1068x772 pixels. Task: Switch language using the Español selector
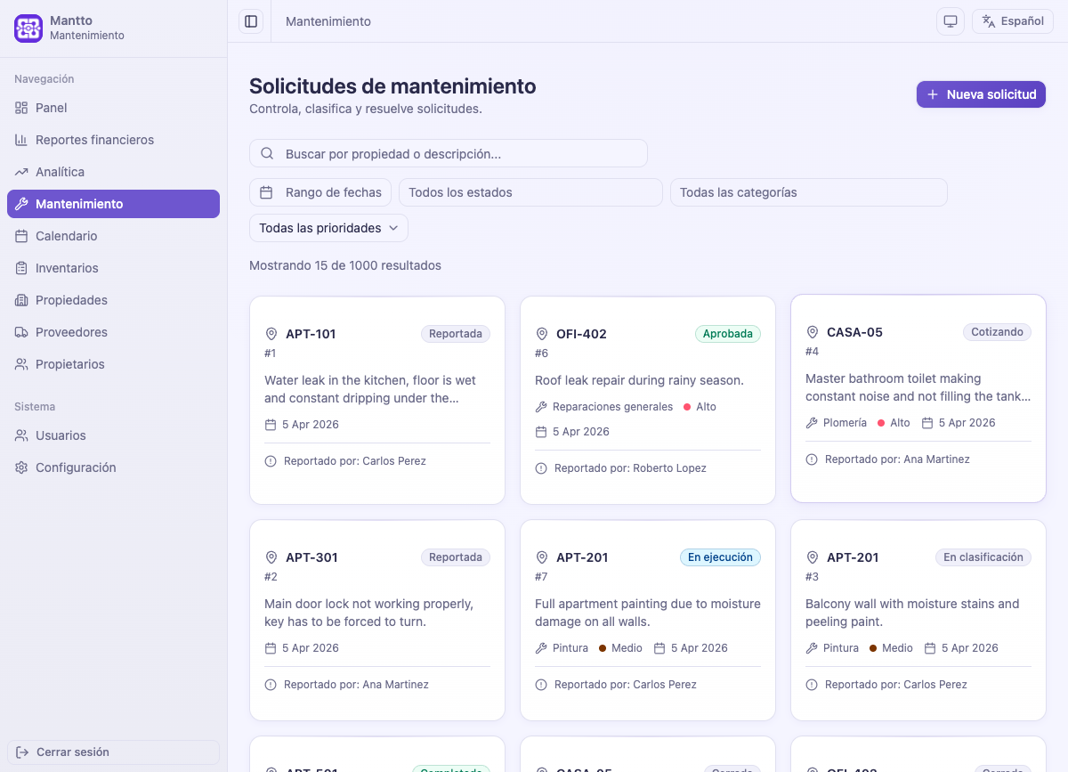[1012, 20]
